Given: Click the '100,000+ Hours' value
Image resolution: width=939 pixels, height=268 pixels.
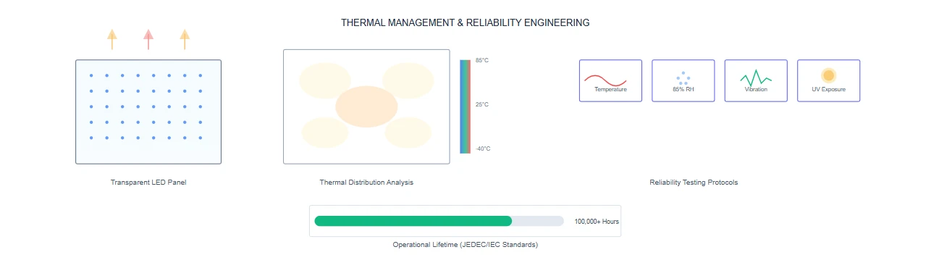Looking at the screenshot, I should 597,221.
